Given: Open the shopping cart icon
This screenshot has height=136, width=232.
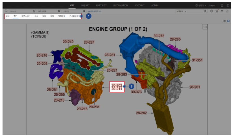Looking at the screenshot, I should pyautogui.click(x=217, y=11).
